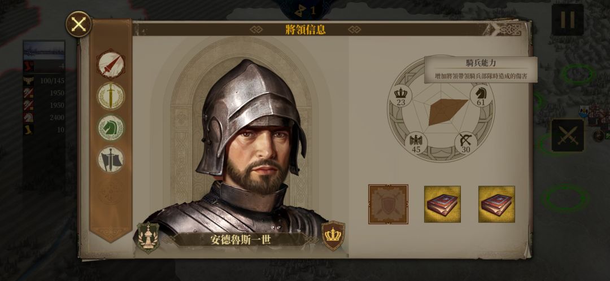Select the second red book item
This screenshot has height=281, width=610.
point(496,204)
